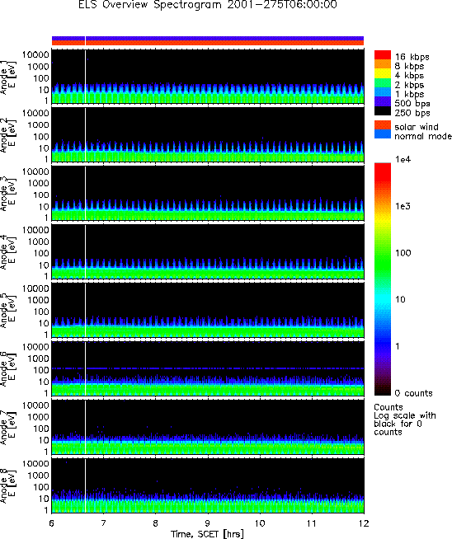The height and width of the screenshot is (539, 452).
Task: Click the 'Counts Log scale' description text
Action: coord(405,419)
